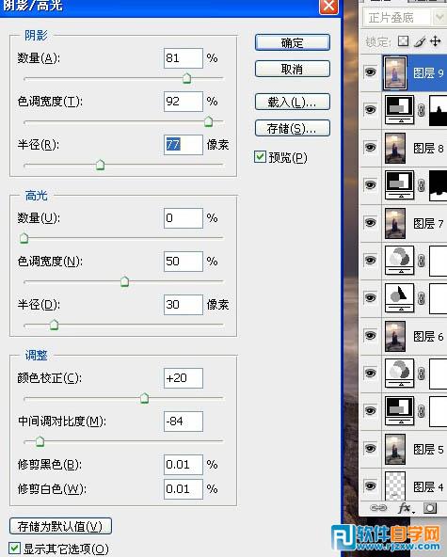447x557 pixels.
Task: Confirm with the 确定 button
Action: coord(293,42)
